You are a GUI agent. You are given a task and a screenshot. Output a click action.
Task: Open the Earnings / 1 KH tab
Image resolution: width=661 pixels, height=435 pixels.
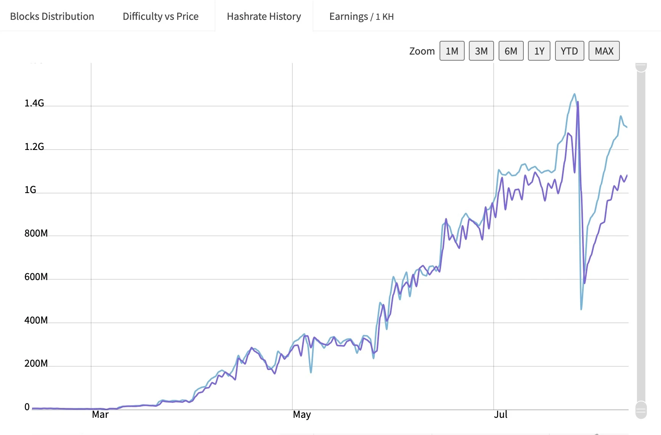coord(361,16)
